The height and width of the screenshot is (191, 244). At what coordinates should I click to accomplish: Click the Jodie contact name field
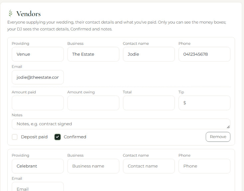click(x=149, y=54)
